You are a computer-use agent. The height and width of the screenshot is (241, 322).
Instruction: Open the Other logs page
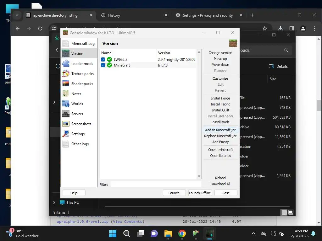(x=79, y=144)
